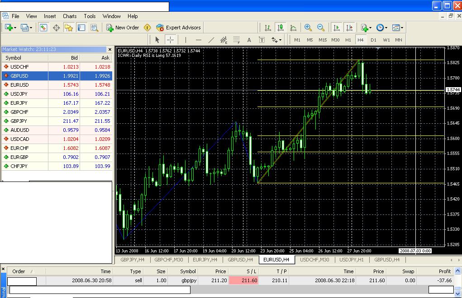The width and height of the screenshot is (462, 298).
Task: Toggle the chart shift button
Action: (x=349, y=28)
